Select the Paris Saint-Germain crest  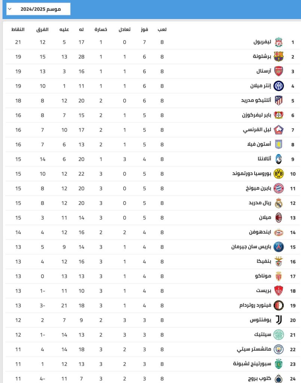(x=279, y=247)
